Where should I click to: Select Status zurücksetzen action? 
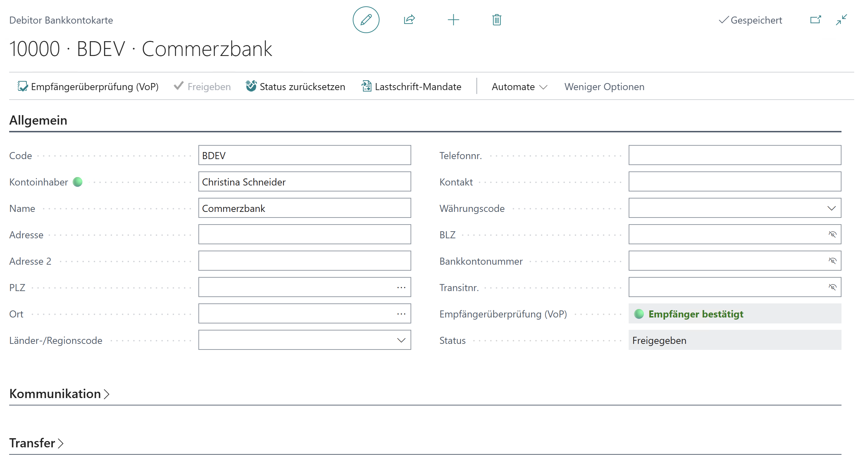point(295,87)
